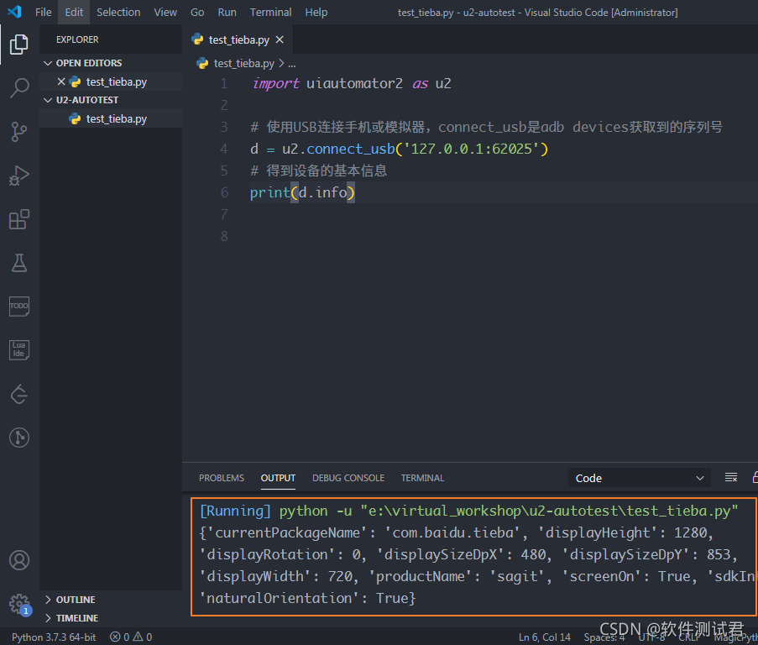Viewport: 758px width, 645px height.
Task: Switch to the PROBLEMS panel tab
Action: (222, 478)
